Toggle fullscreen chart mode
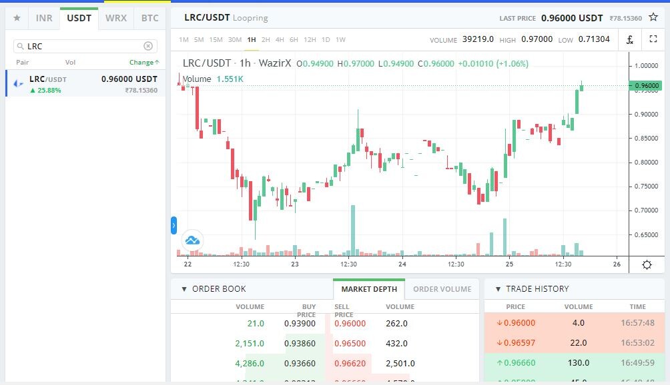This screenshot has height=385, width=670. click(653, 39)
